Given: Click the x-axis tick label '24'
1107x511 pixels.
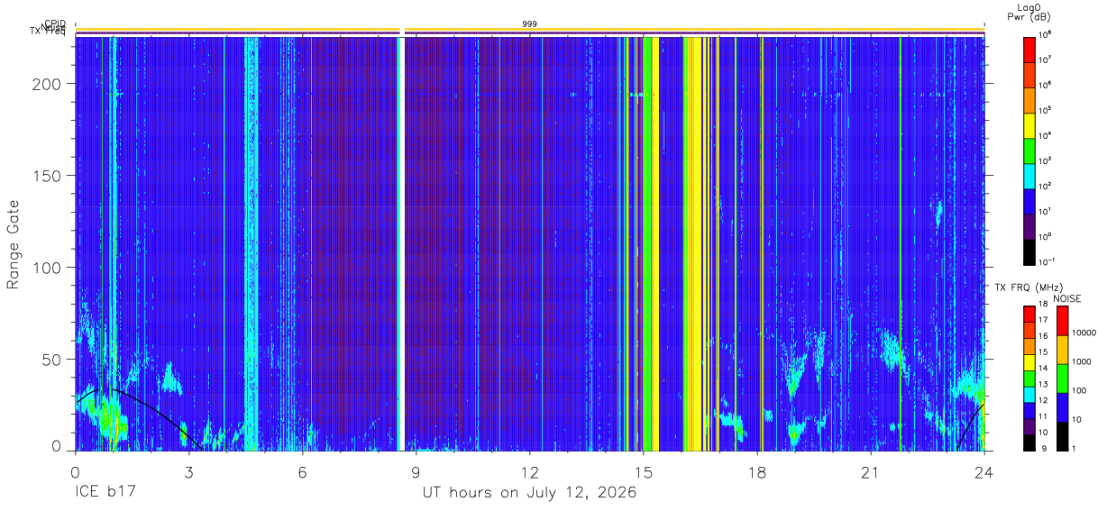Looking at the screenshot, I should tap(984, 472).
